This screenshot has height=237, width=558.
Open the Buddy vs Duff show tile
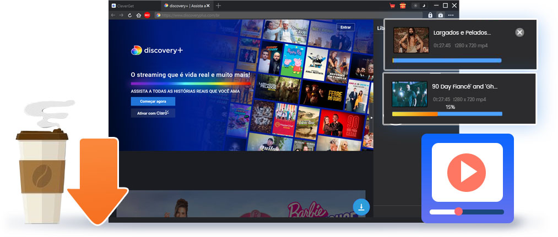[270, 57]
